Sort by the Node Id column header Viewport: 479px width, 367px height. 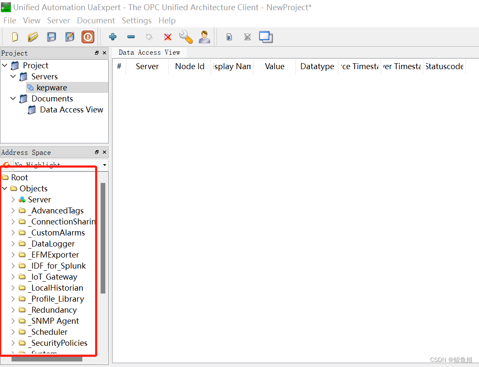(x=190, y=66)
